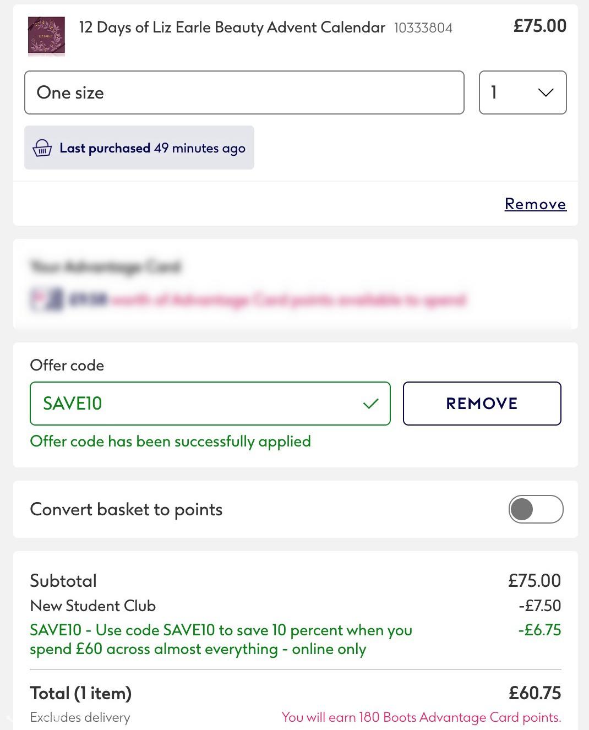Click the New Student Club discount row
The height and width of the screenshot is (730, 589).
[296, 606]
